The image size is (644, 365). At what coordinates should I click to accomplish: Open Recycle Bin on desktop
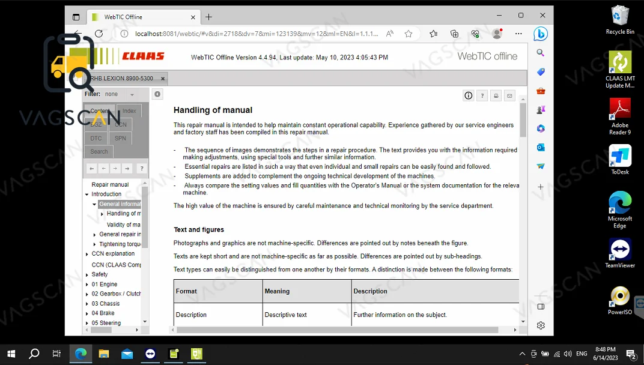[x=620, y=20]
